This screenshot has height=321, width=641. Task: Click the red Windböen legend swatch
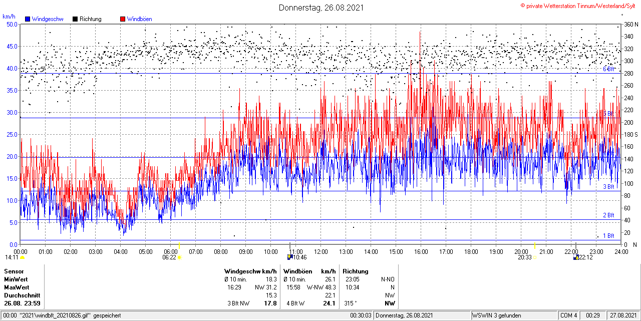[x=122, y=19]
